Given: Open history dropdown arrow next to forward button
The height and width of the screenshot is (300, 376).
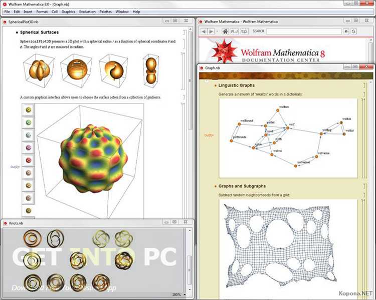Looking at the screenshot, I should tap(217, 31).
